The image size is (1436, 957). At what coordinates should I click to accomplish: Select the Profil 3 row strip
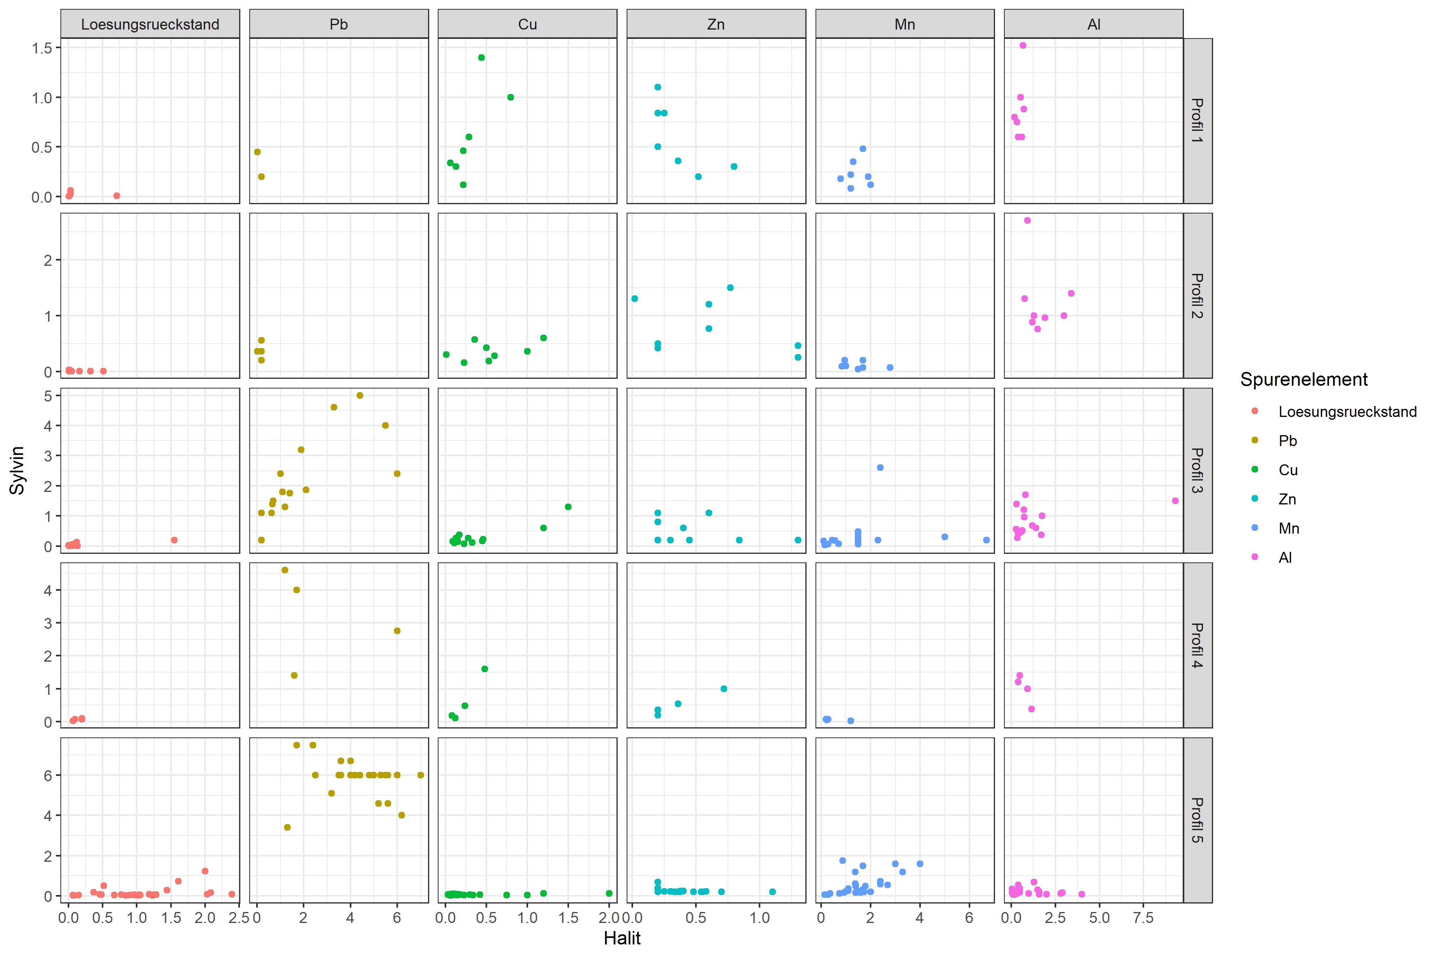click(1197, 470)
